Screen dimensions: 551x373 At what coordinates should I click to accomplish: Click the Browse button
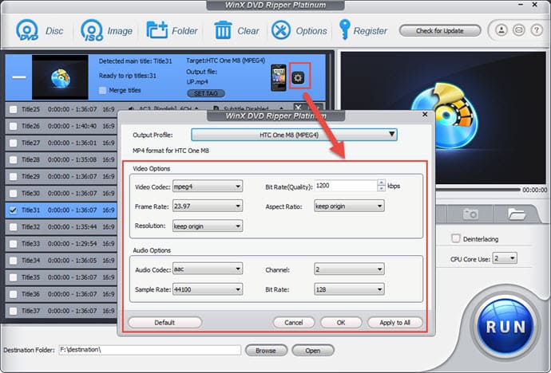coord(266,350)
